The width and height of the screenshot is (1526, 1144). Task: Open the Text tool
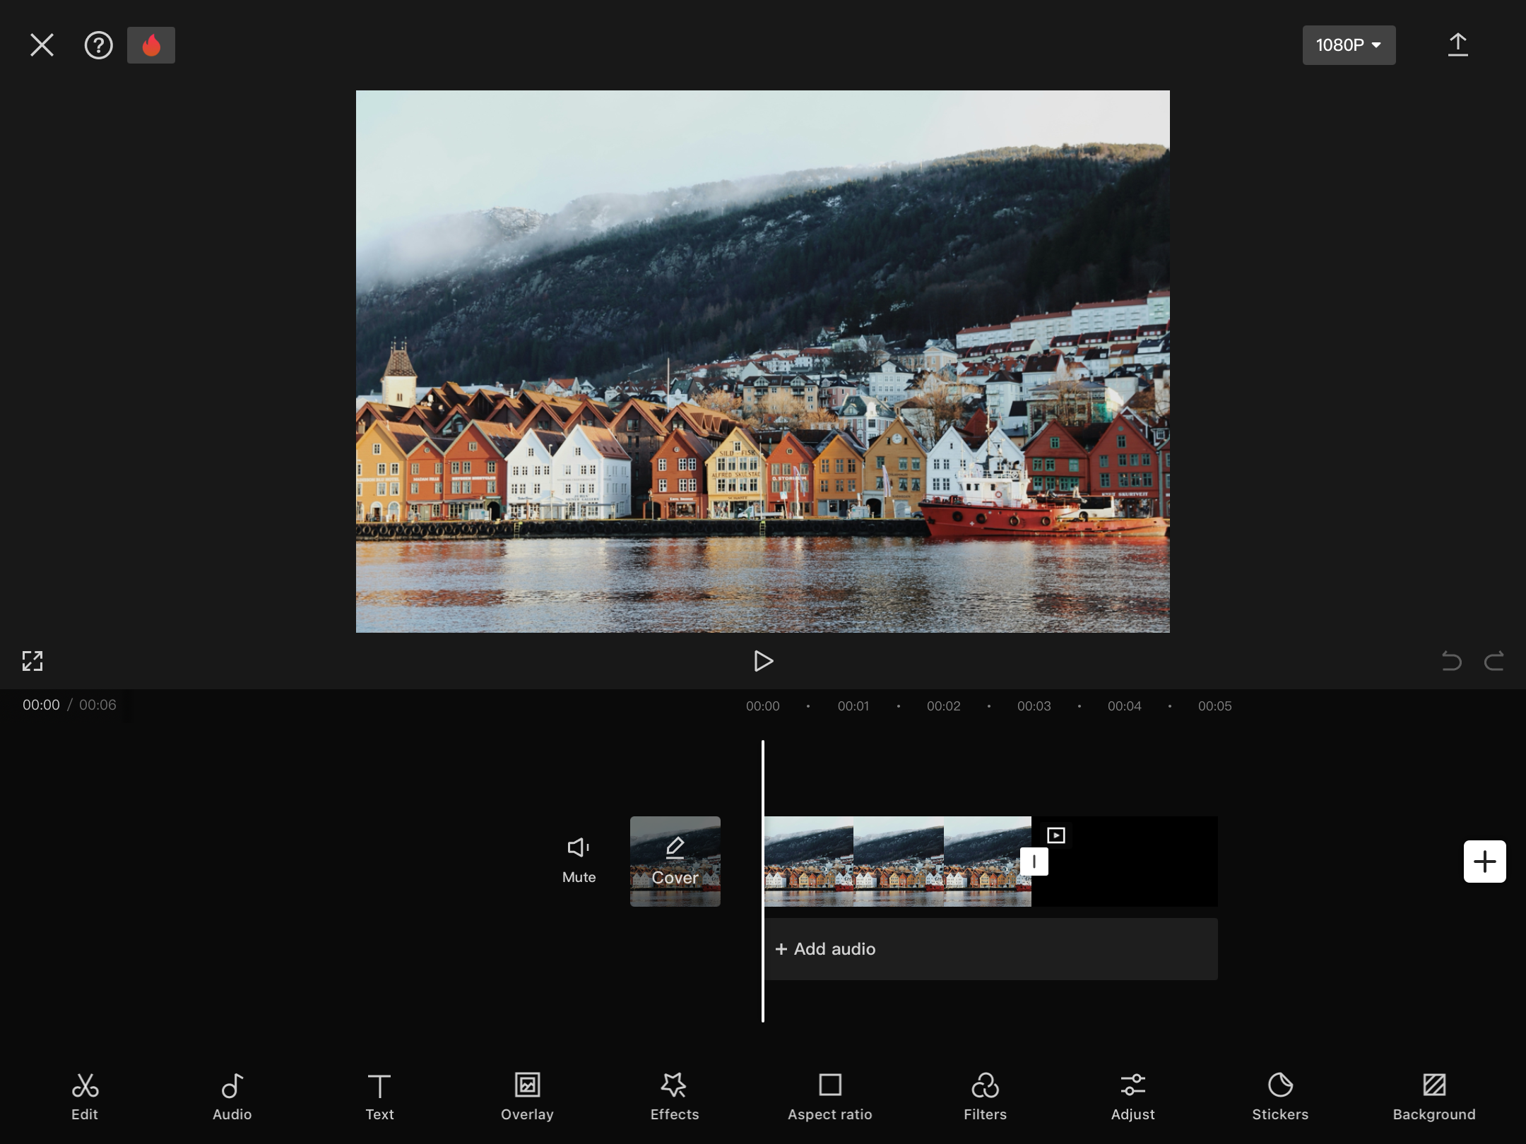(x=379, y=1096)
